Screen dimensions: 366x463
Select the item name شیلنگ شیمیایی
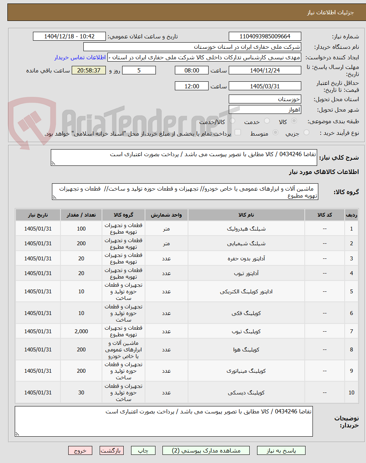tap(246, 244)
